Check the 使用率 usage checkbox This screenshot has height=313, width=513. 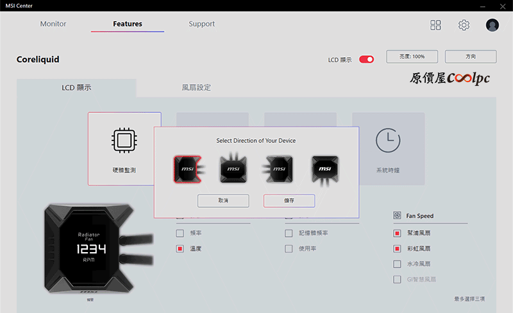(289, 249)
